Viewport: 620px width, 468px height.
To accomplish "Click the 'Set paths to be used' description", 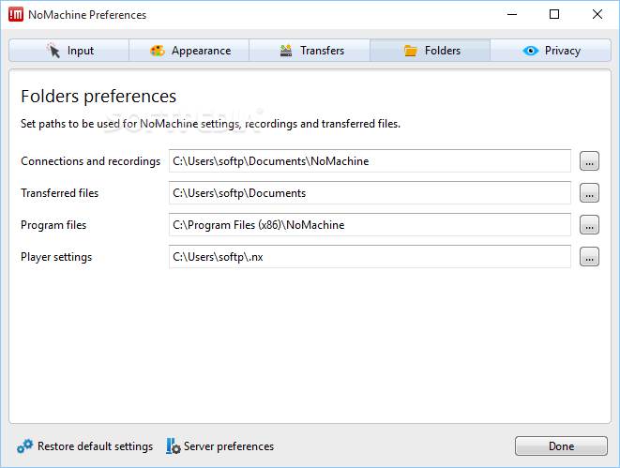I will click(210, 124).
